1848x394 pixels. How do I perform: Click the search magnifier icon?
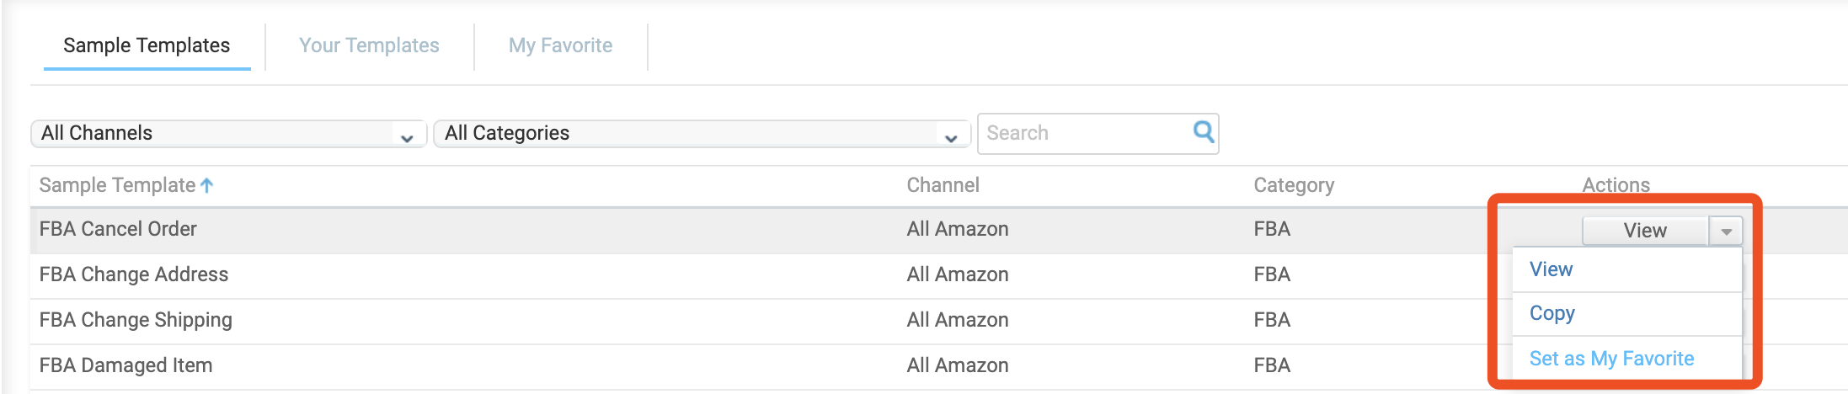point(1204,132)
